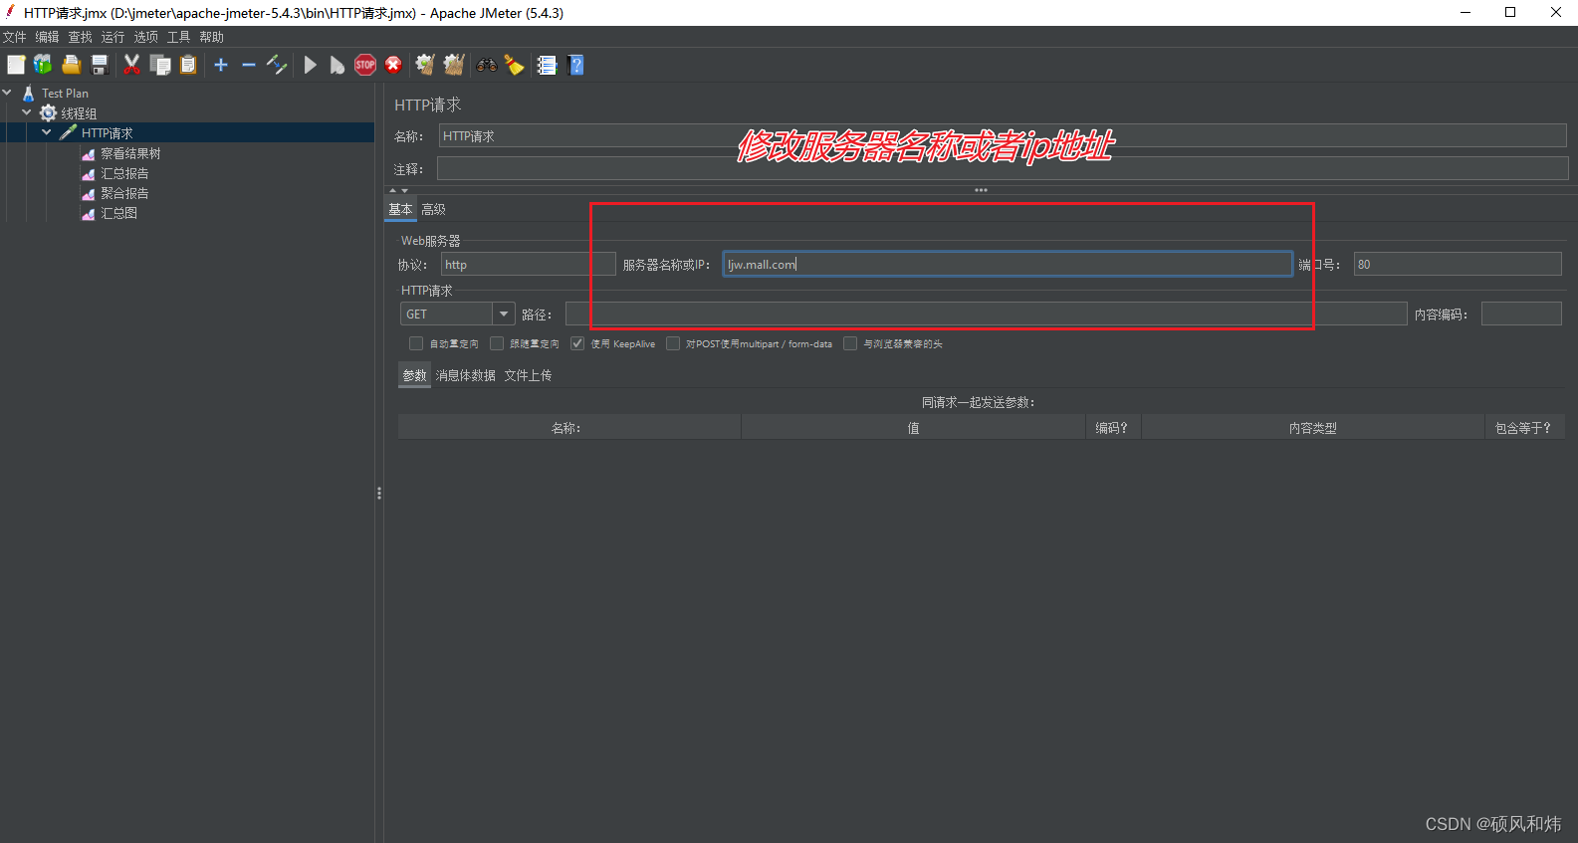Click the 路径 path field
The image size is (1578, 843).
(986, 314)
